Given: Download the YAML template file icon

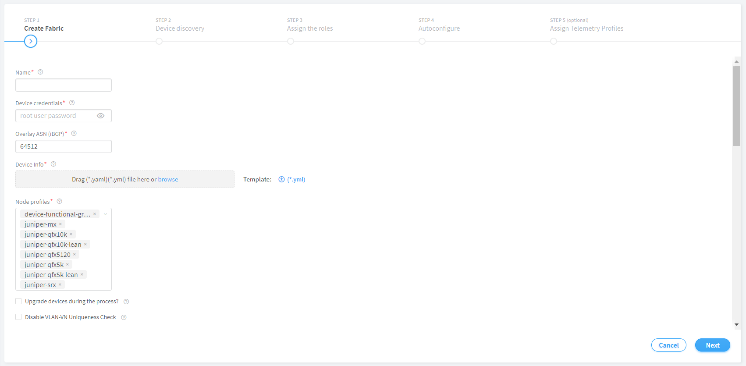Looking at the screenshot, I should (x=281, y=179).
